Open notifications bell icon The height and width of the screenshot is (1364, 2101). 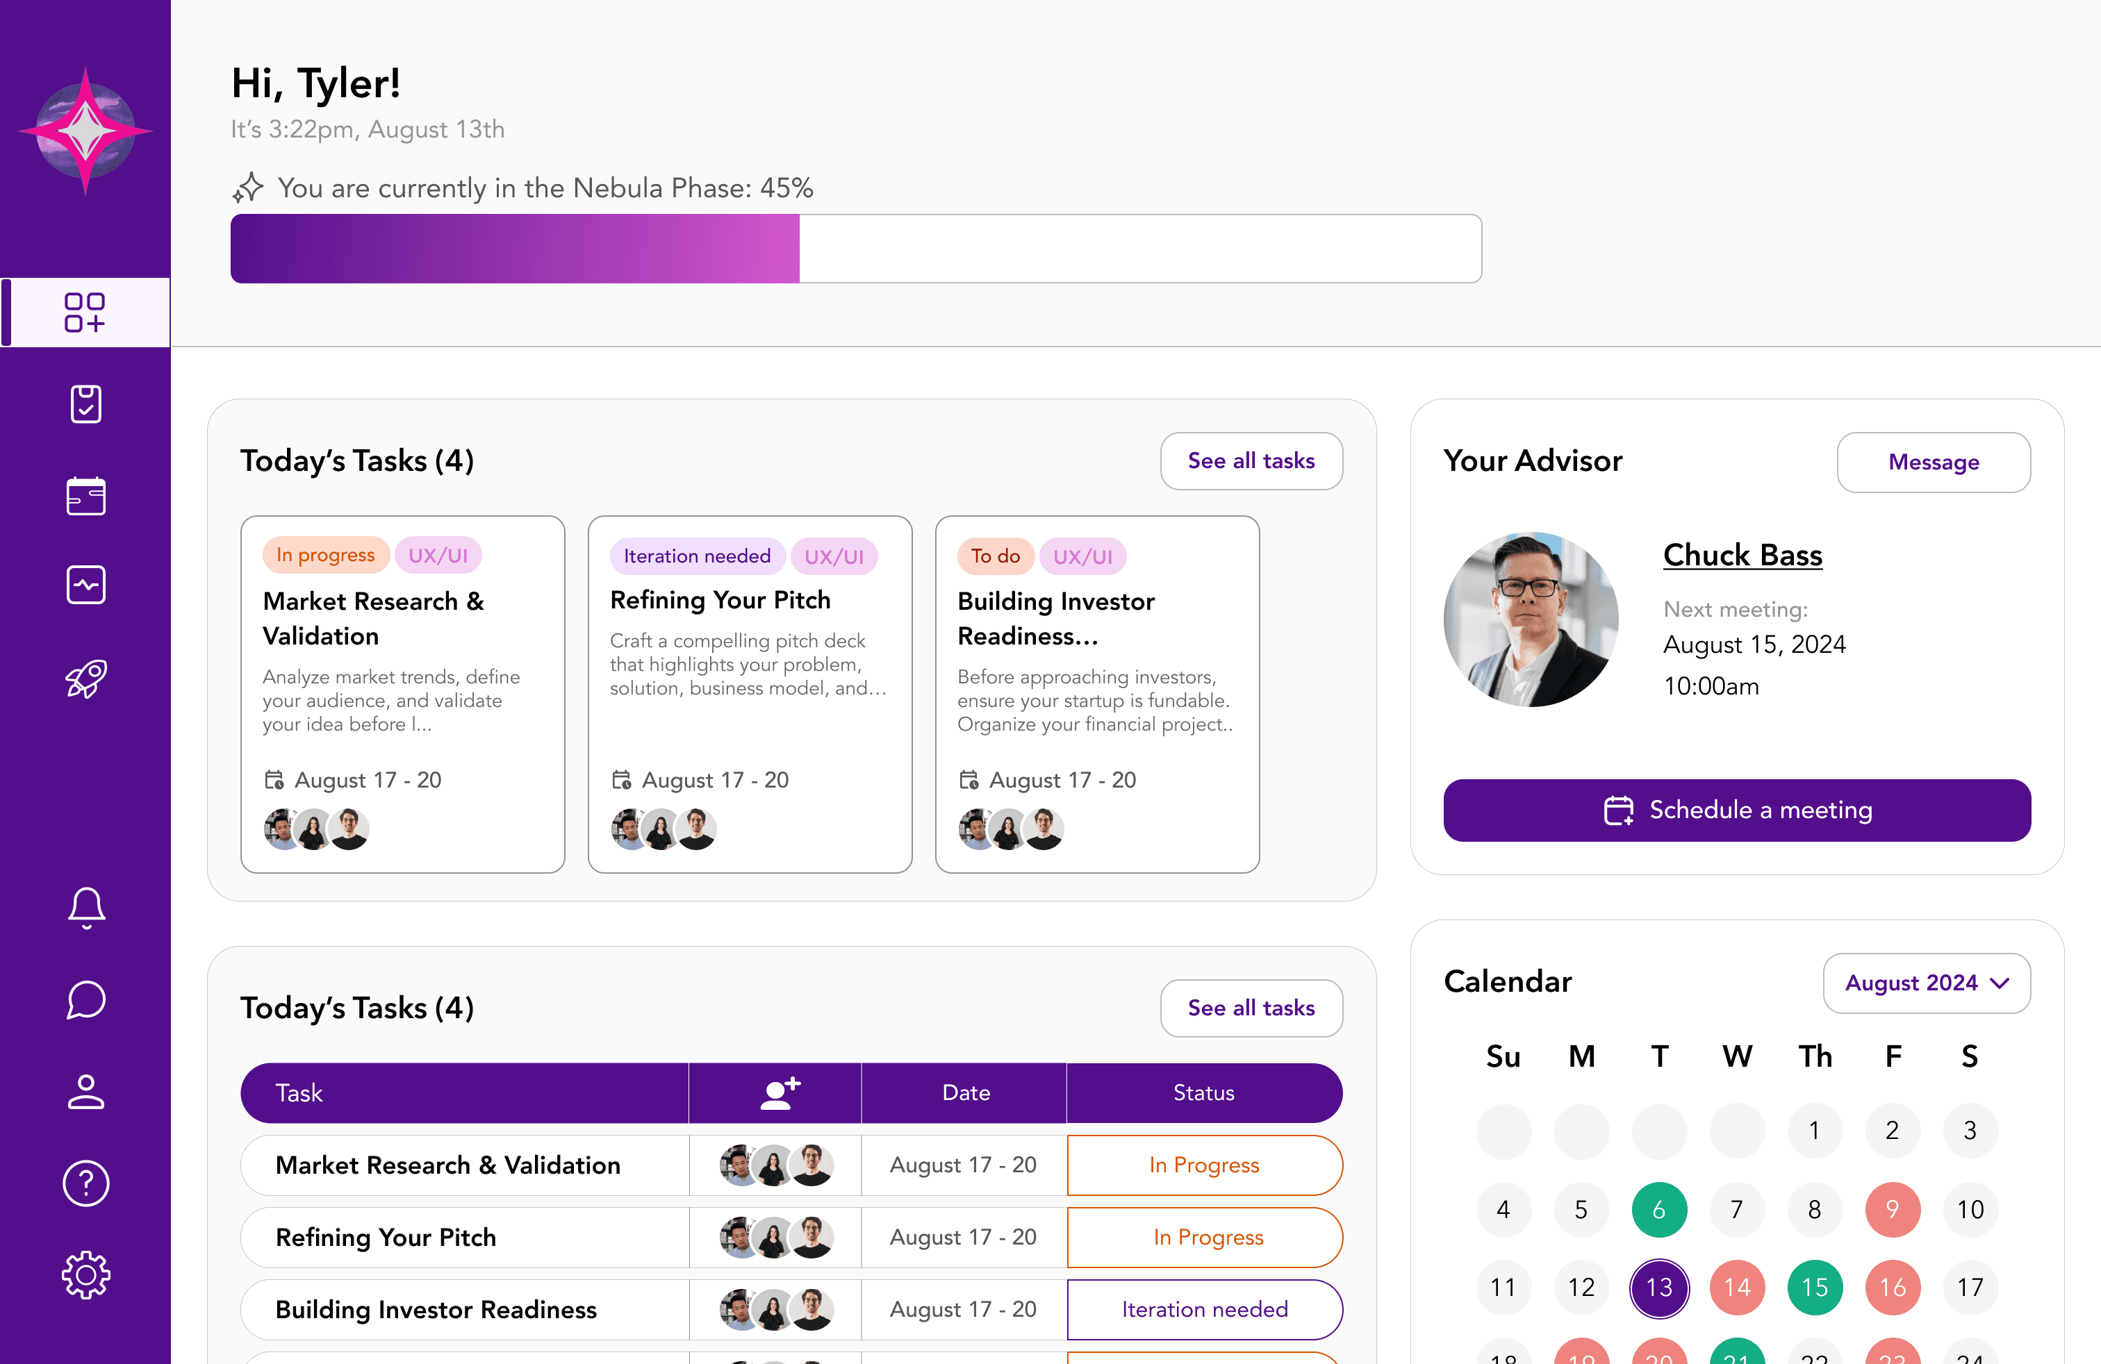(85, 908)
